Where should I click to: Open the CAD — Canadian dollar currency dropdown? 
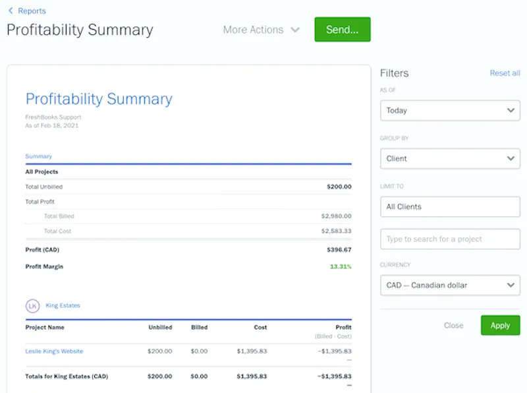coord(450,285)
